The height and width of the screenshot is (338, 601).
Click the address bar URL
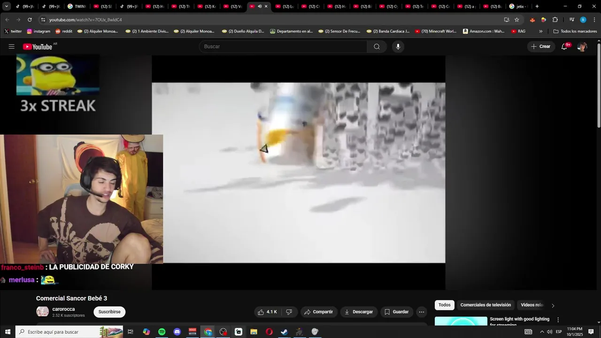tap(85, 20)
